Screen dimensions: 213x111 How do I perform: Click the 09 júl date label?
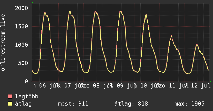pyautogui.click(x=127, y=86)
